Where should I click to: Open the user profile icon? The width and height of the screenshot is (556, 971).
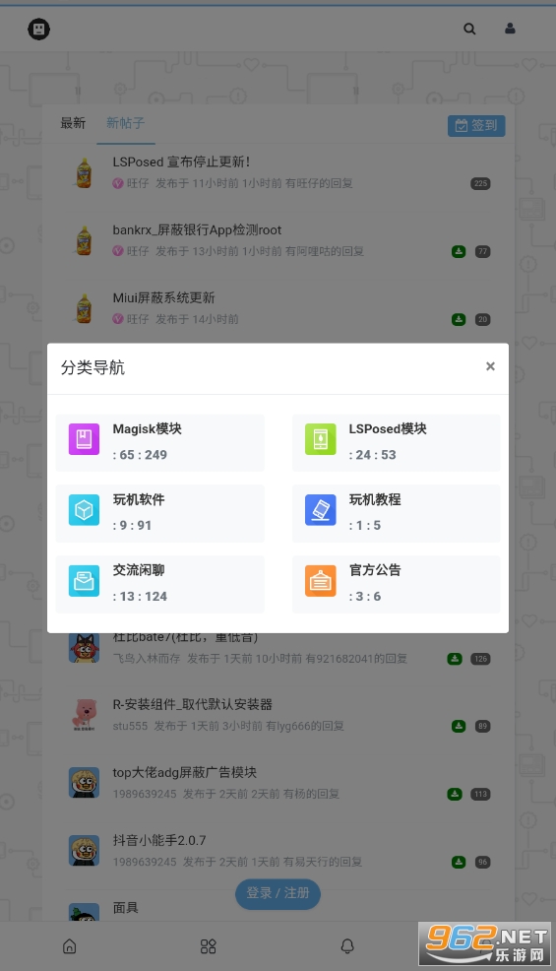(510, 29)
